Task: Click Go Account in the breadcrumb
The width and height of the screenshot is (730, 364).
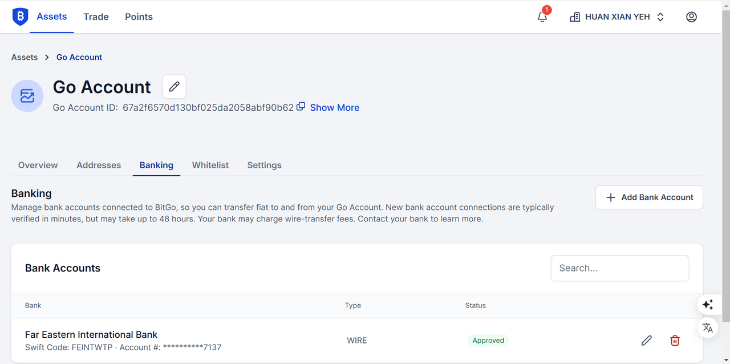Action: click(x=79, y=57)
